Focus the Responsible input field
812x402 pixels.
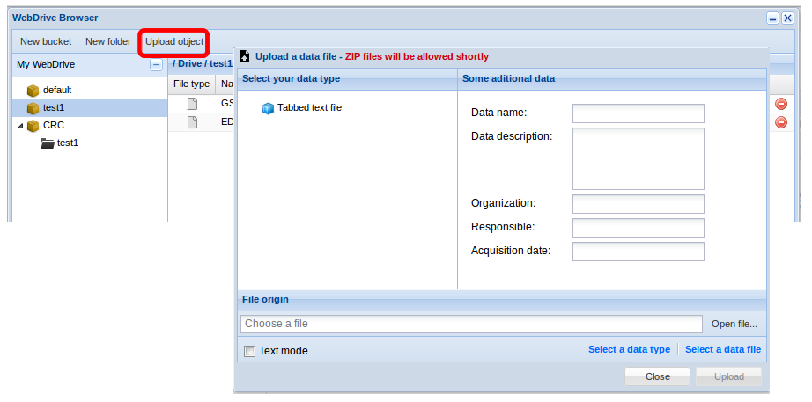click(x=638, y=228)
